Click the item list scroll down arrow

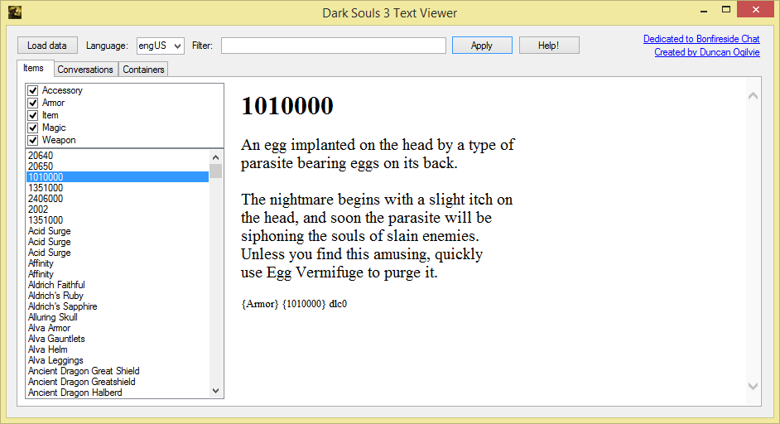click(x=215, y=391)
